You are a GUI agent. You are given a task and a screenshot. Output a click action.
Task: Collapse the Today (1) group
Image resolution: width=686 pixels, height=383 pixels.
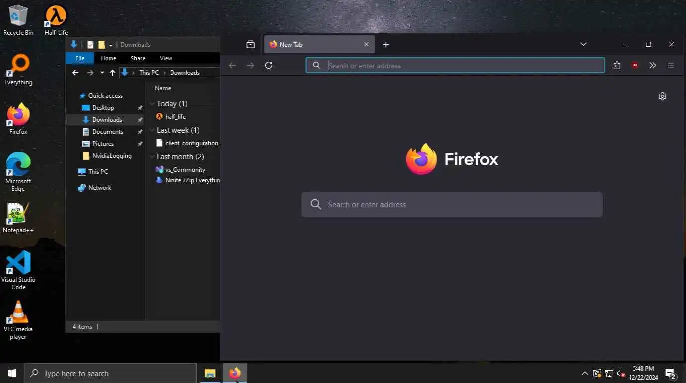(152, 104)
